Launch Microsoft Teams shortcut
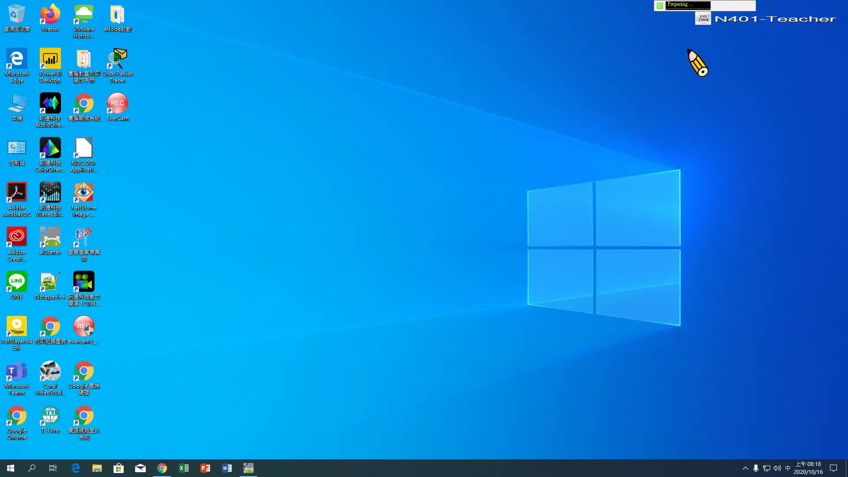The width and height of the screenshot is (848, 477). click(x=17, y=378)
